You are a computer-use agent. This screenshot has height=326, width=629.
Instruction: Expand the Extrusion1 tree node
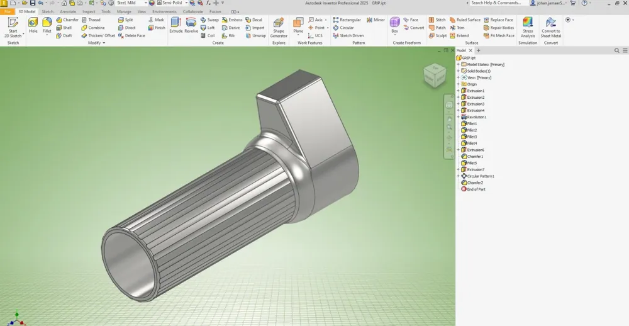(x=458, y=91)
